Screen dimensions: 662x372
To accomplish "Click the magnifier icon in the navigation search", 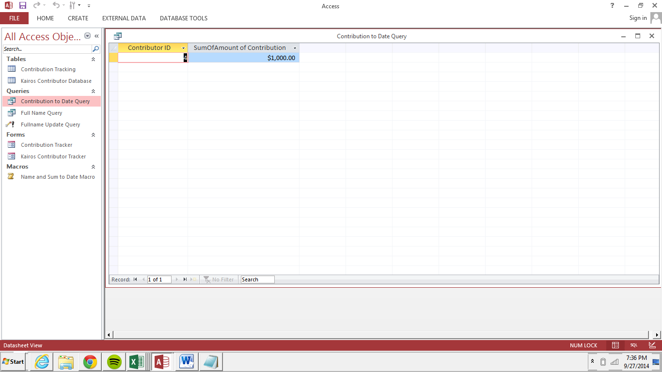I will click(95, 49).
